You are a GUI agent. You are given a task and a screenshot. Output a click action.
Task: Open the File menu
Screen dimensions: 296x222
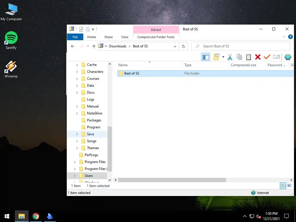tap(75, 37)
